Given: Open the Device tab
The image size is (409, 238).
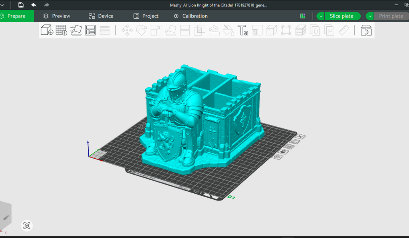Looking at the screenshot, I should 101,16.
